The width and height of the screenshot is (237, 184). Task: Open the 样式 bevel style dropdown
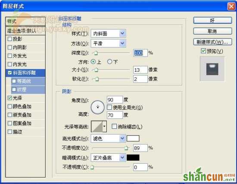click(x=108, y=34)
